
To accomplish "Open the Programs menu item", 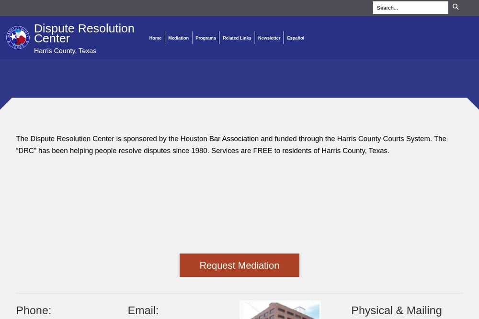I will pos(205,38).
